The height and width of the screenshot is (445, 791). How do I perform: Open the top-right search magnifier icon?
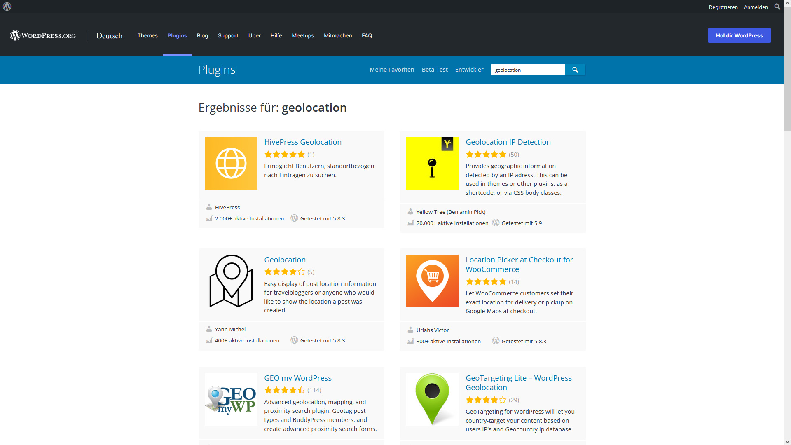777,7
